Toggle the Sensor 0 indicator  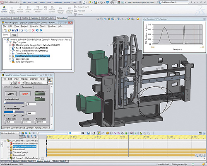point(40,100)
